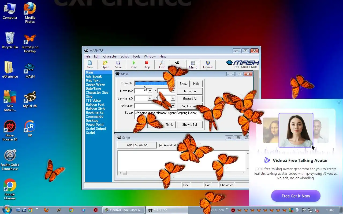Open the Edit menu
Image resolution: width=343 pixels, height=214 pixels.
(97, 56)
